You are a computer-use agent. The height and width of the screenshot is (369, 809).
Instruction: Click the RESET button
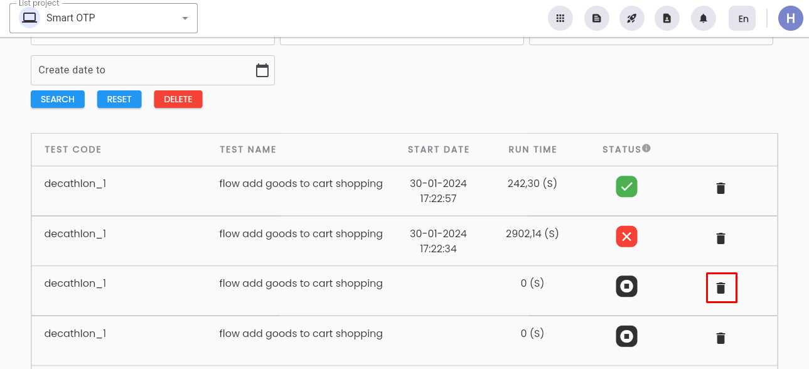(x=119, y=99)
